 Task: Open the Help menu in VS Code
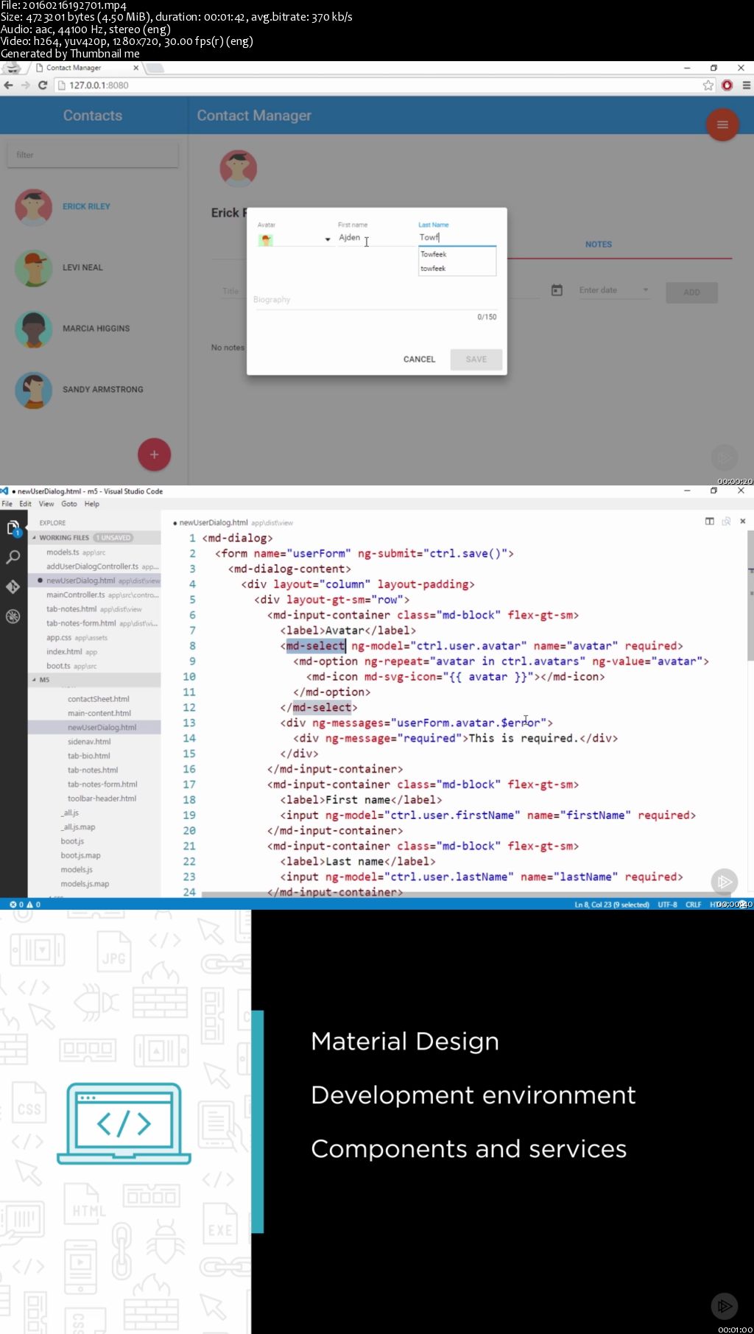pyautogui.click(x=92, y=505)
